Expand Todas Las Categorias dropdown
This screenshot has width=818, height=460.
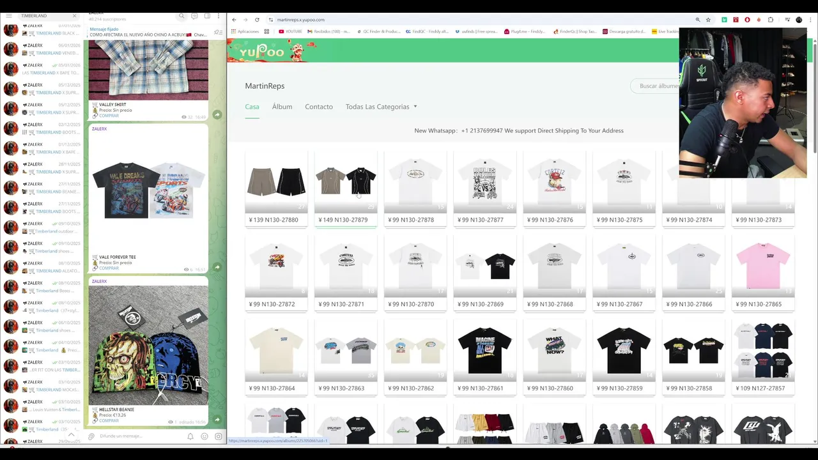(x=382, y=107)
